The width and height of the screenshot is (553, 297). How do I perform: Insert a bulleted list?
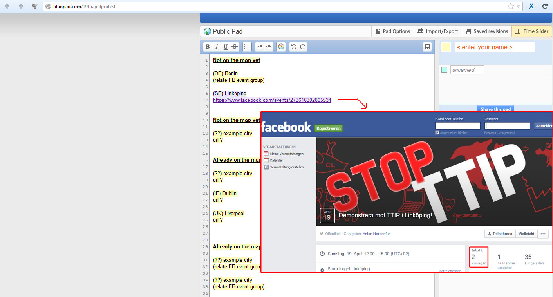[x=247, y=47]
